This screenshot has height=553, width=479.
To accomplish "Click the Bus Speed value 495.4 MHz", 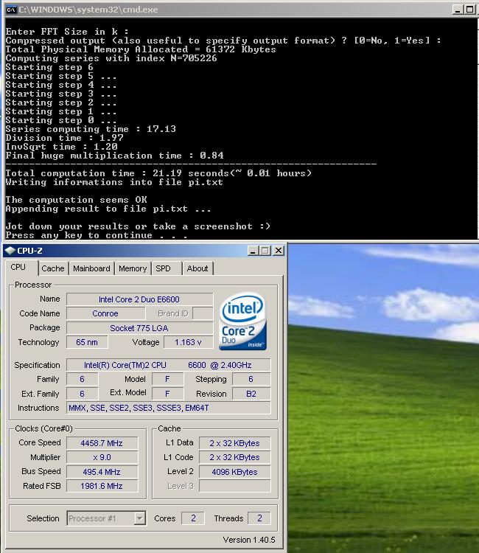I will click(x=102, y=472).
